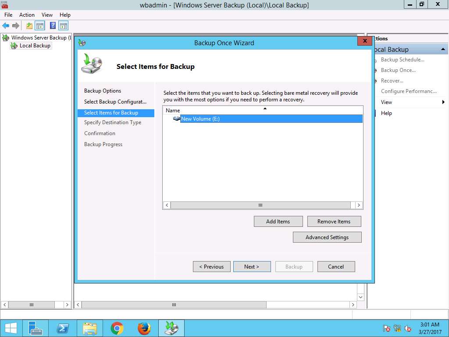This screenshot has height=337, width=449.
Task: Click main pane vertical scrollbar down arrow
Action: pos(360,297)
